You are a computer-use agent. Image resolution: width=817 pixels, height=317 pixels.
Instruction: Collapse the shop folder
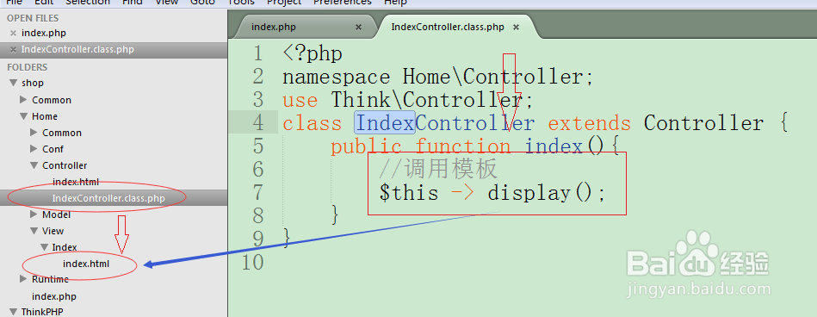[x=13, y=83]
